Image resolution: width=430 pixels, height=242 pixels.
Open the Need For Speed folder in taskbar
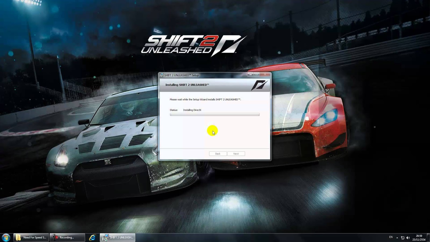[x=31, y=237]
